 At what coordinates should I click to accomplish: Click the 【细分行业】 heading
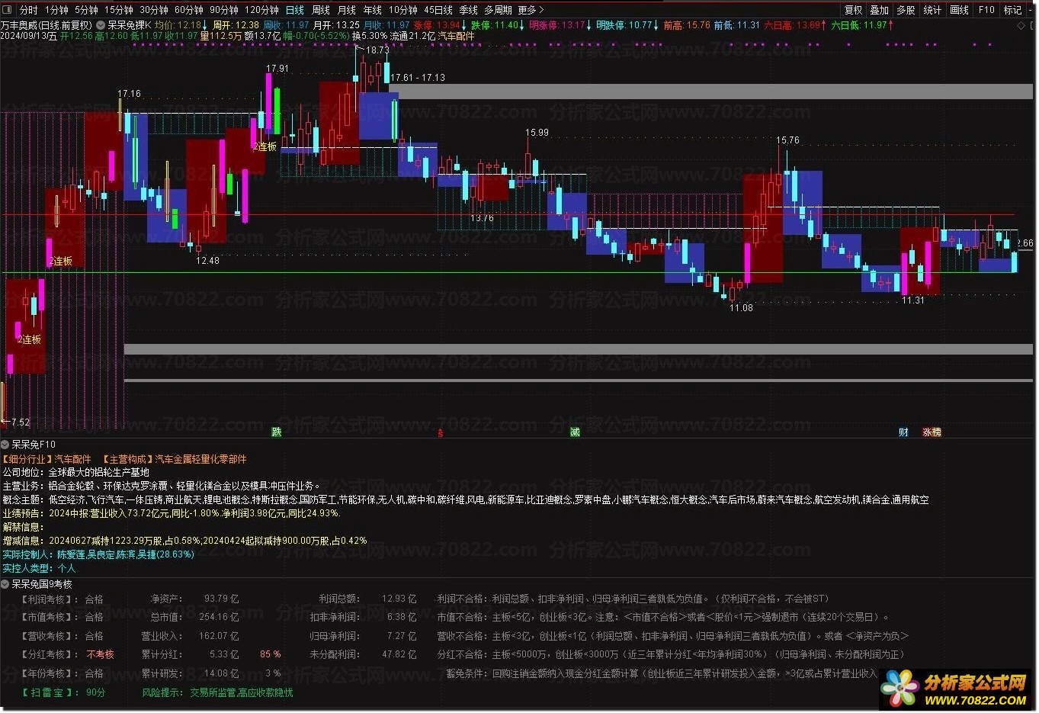click(27, 459)
